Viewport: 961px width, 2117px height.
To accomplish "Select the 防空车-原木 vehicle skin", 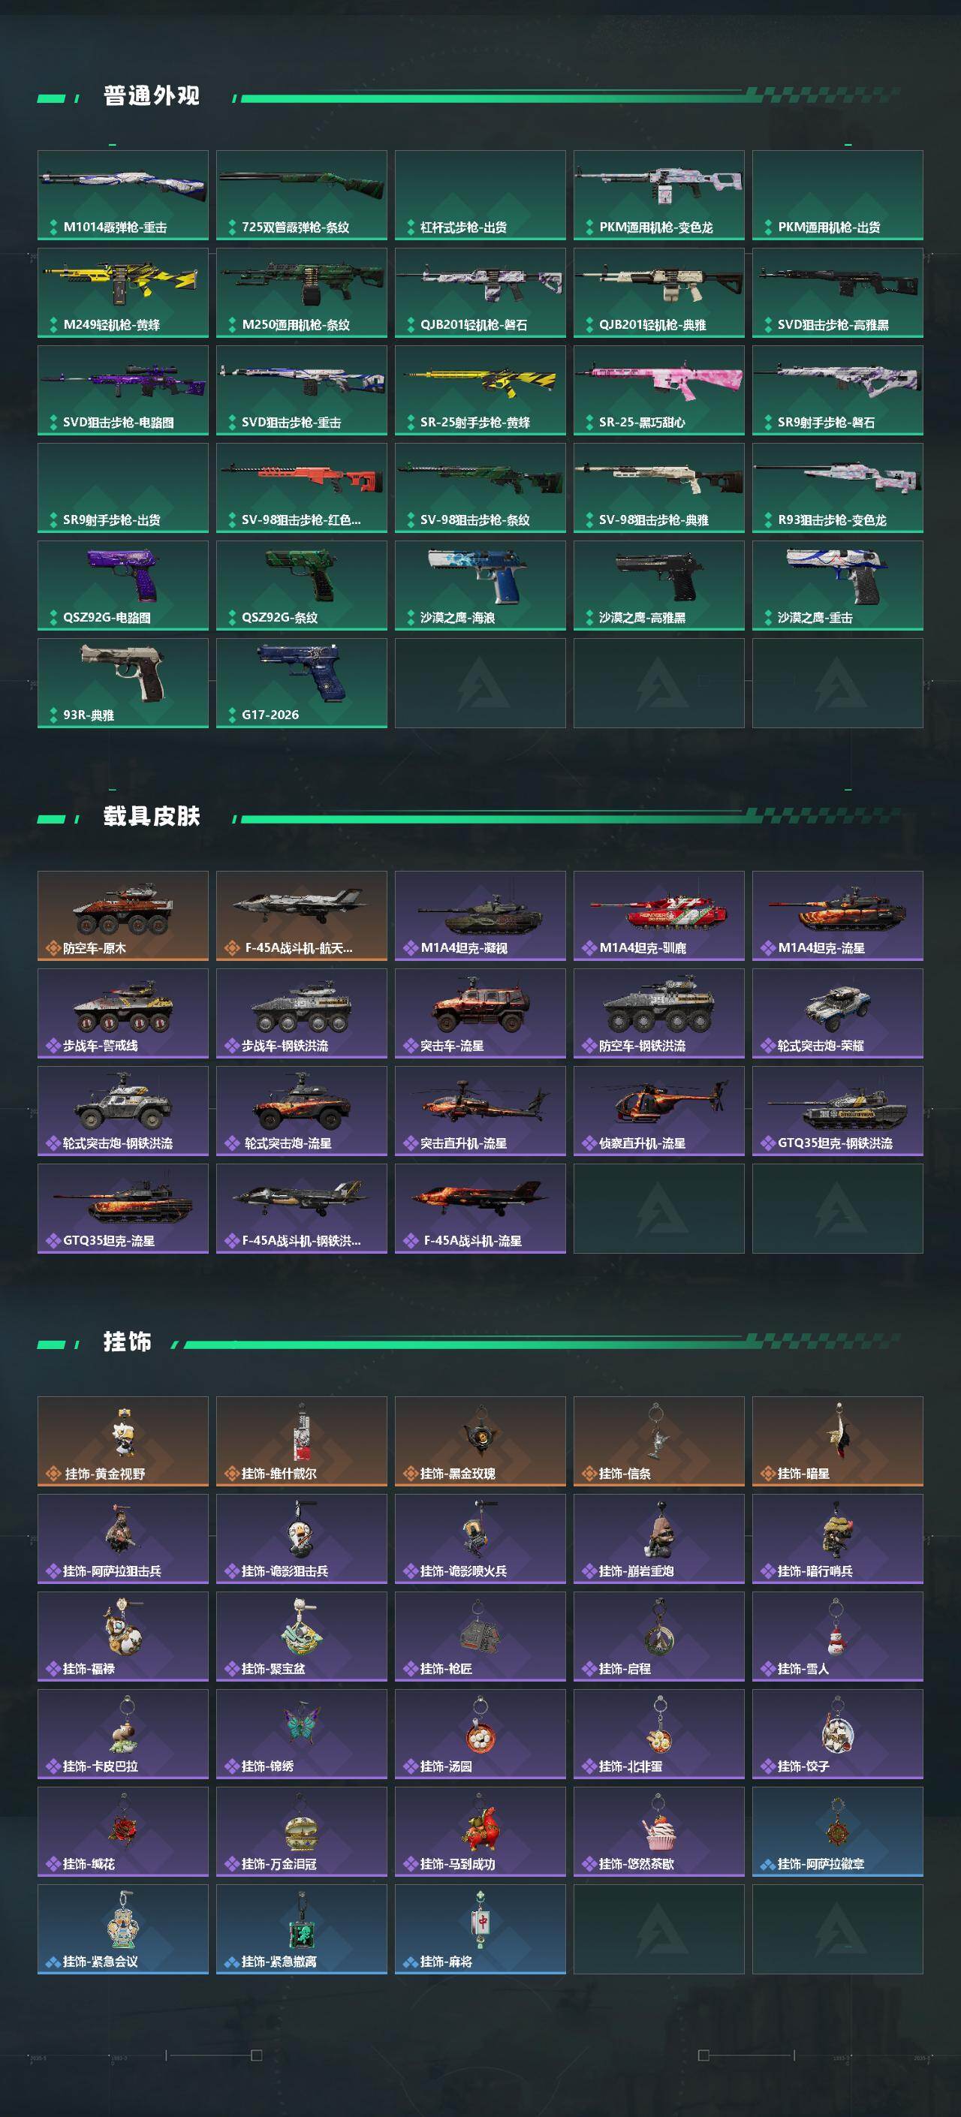I will pyautogui.click(x=122, y=916).
